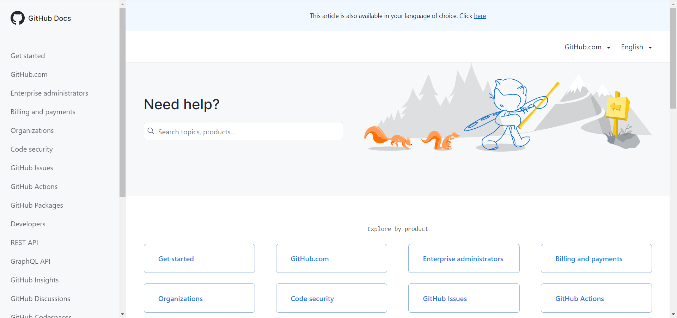Click the main page scroll-up arrow

coord(673,4)
